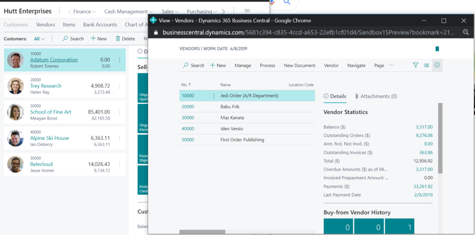475x235 pixels.
Task: Click the Buy-from Vendor History tile showing 1
Action: click(399, 226)
